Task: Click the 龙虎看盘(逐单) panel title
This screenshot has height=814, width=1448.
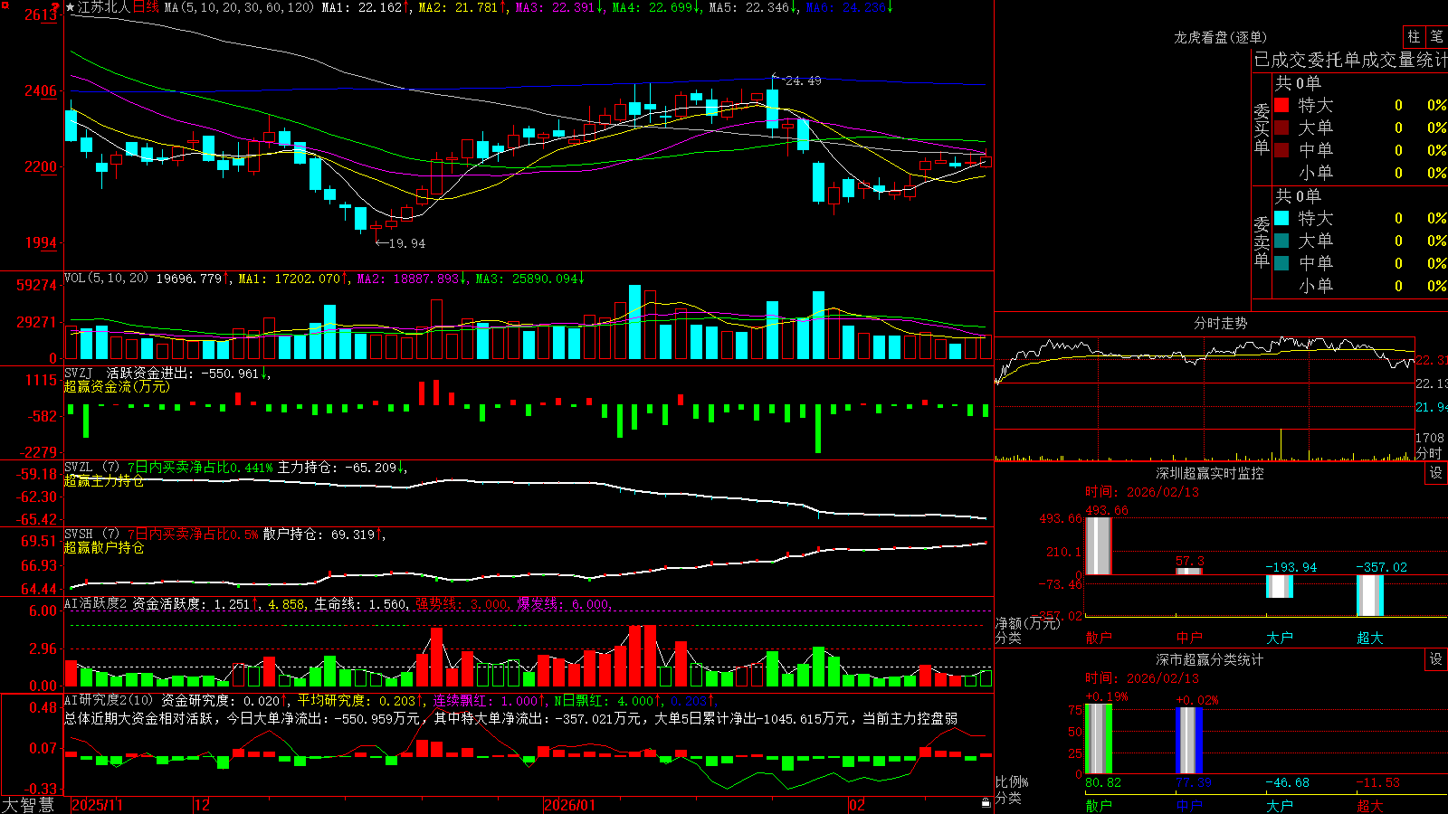Action: pyautogui.click(x=1220, y=37)
